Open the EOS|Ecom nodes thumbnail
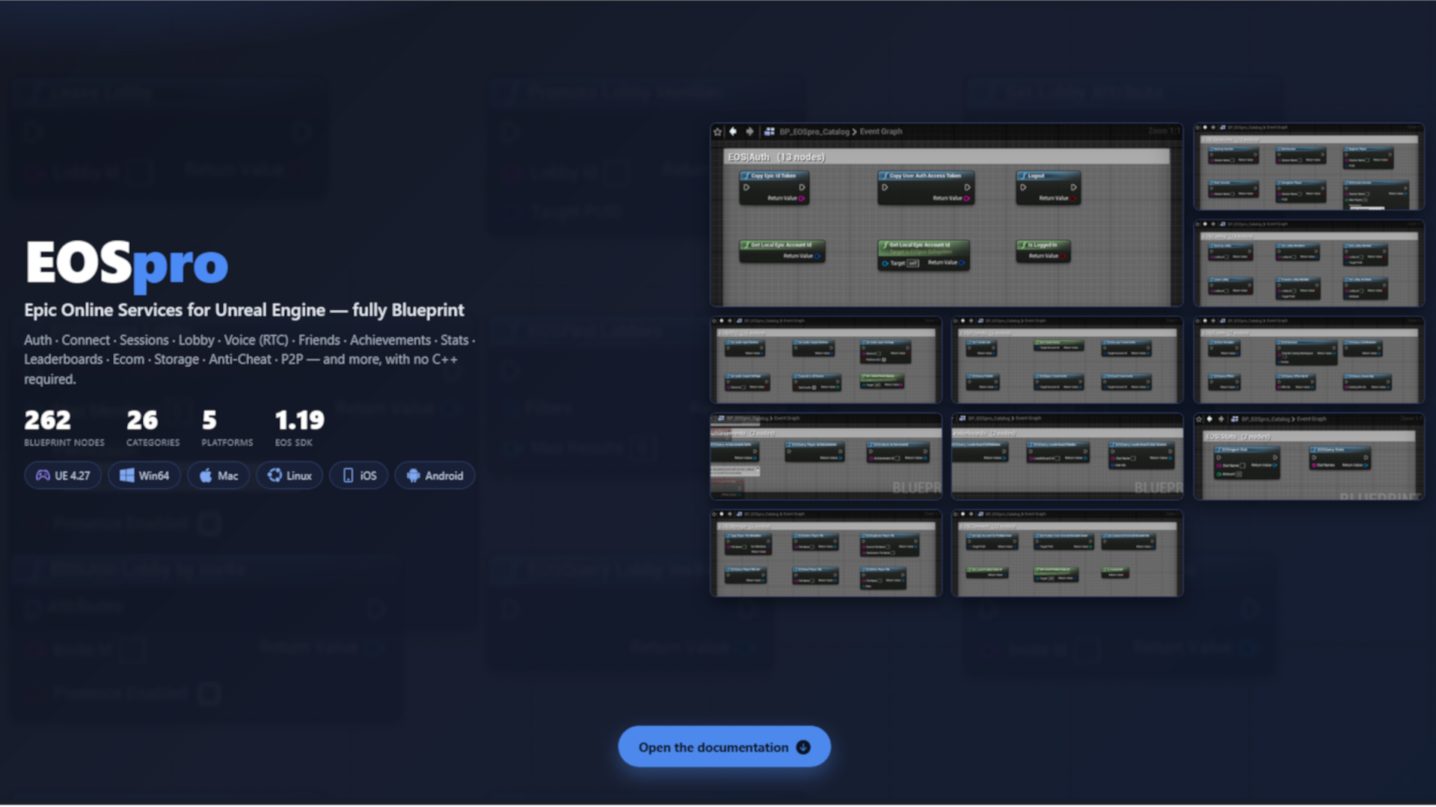 tap(1308, 360)
